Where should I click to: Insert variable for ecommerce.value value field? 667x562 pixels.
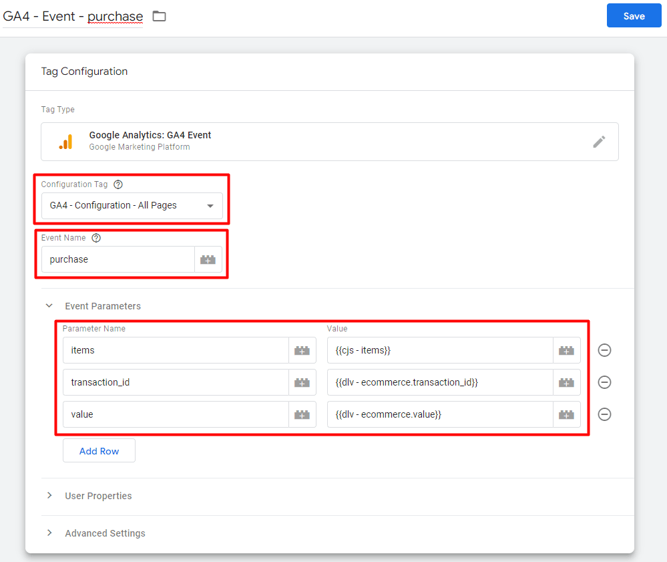coord(567,414)
